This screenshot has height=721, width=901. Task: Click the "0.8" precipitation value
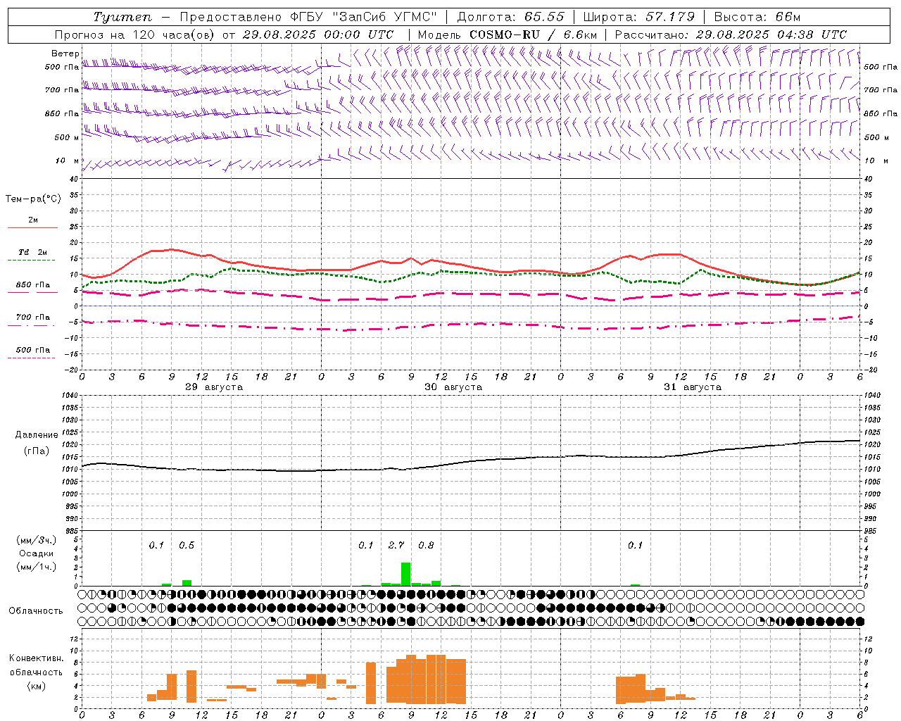[x=426, y=546]
